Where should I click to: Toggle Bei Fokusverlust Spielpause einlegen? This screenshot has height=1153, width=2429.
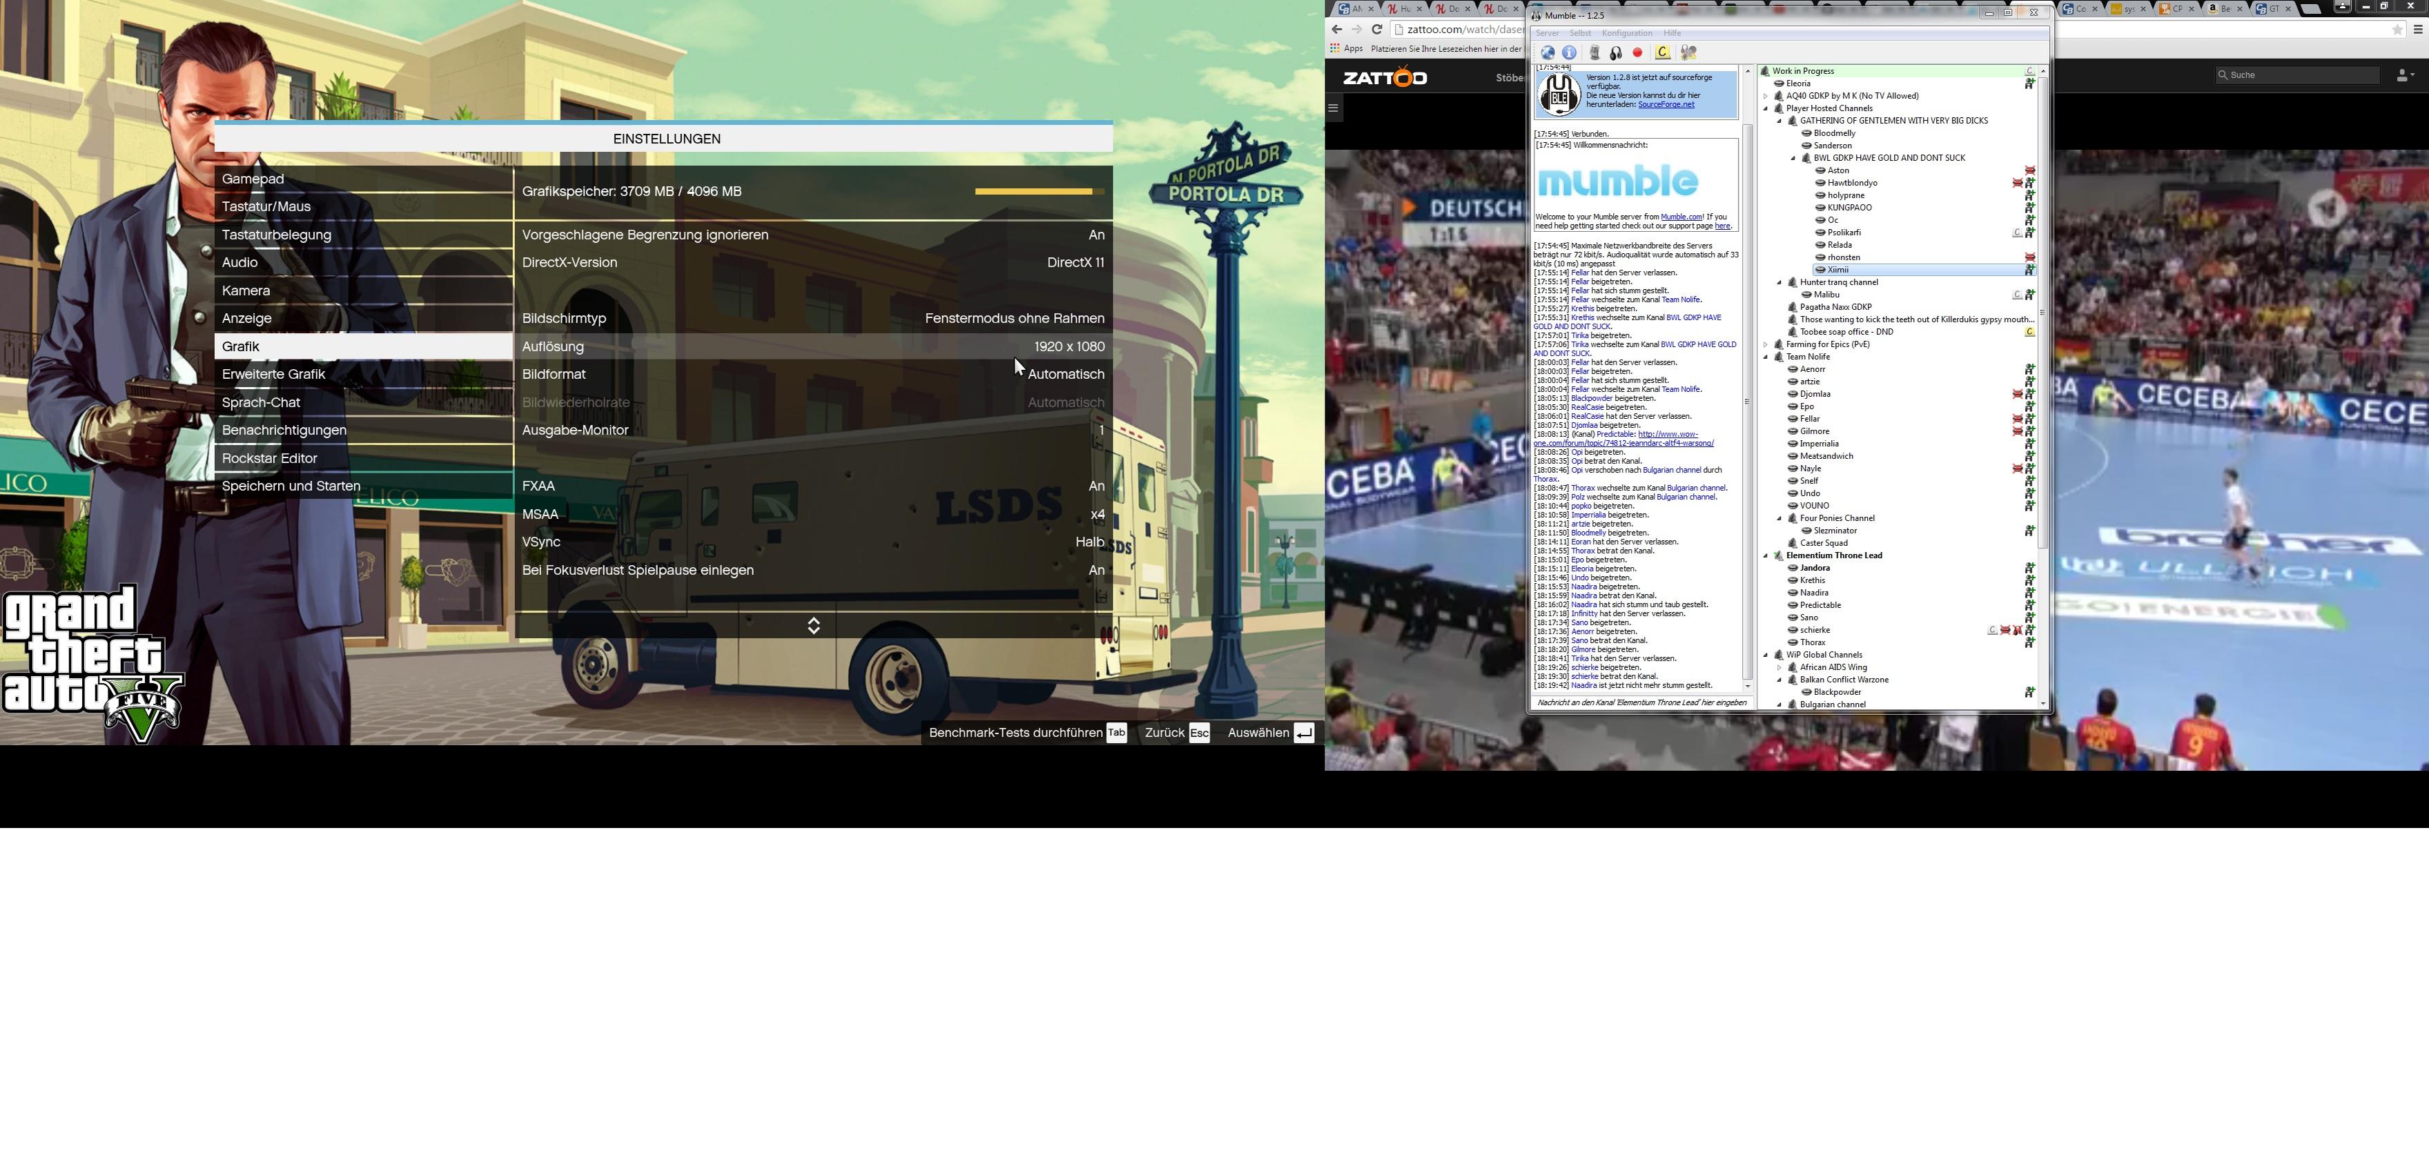(814, 571)
